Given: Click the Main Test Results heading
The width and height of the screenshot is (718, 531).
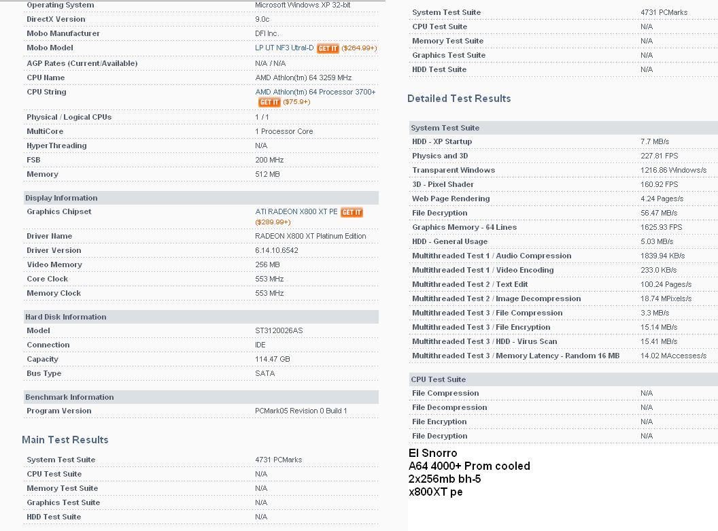Looking at the screenshot, I should click(65, 439).
